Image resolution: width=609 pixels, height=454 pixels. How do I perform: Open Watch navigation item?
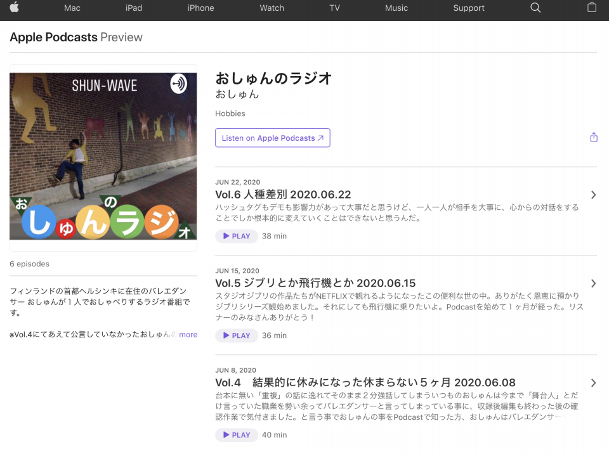(x=272, y=8)
